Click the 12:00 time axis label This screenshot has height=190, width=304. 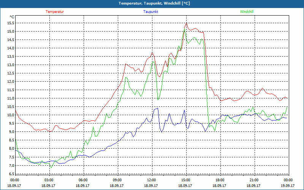151,180
